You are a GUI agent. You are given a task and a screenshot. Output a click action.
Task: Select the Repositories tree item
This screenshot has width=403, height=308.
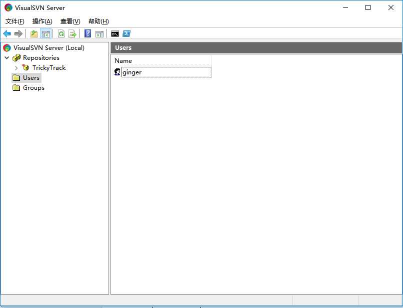coord(41,58)
